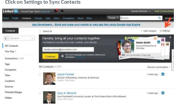This screenshot has width=174, height=106.
Task: Click the Upgrade account link
Action: [46, 12]
